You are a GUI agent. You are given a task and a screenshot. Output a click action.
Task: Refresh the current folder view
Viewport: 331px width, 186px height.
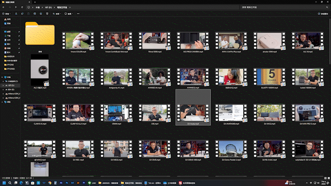coord(22,7)
